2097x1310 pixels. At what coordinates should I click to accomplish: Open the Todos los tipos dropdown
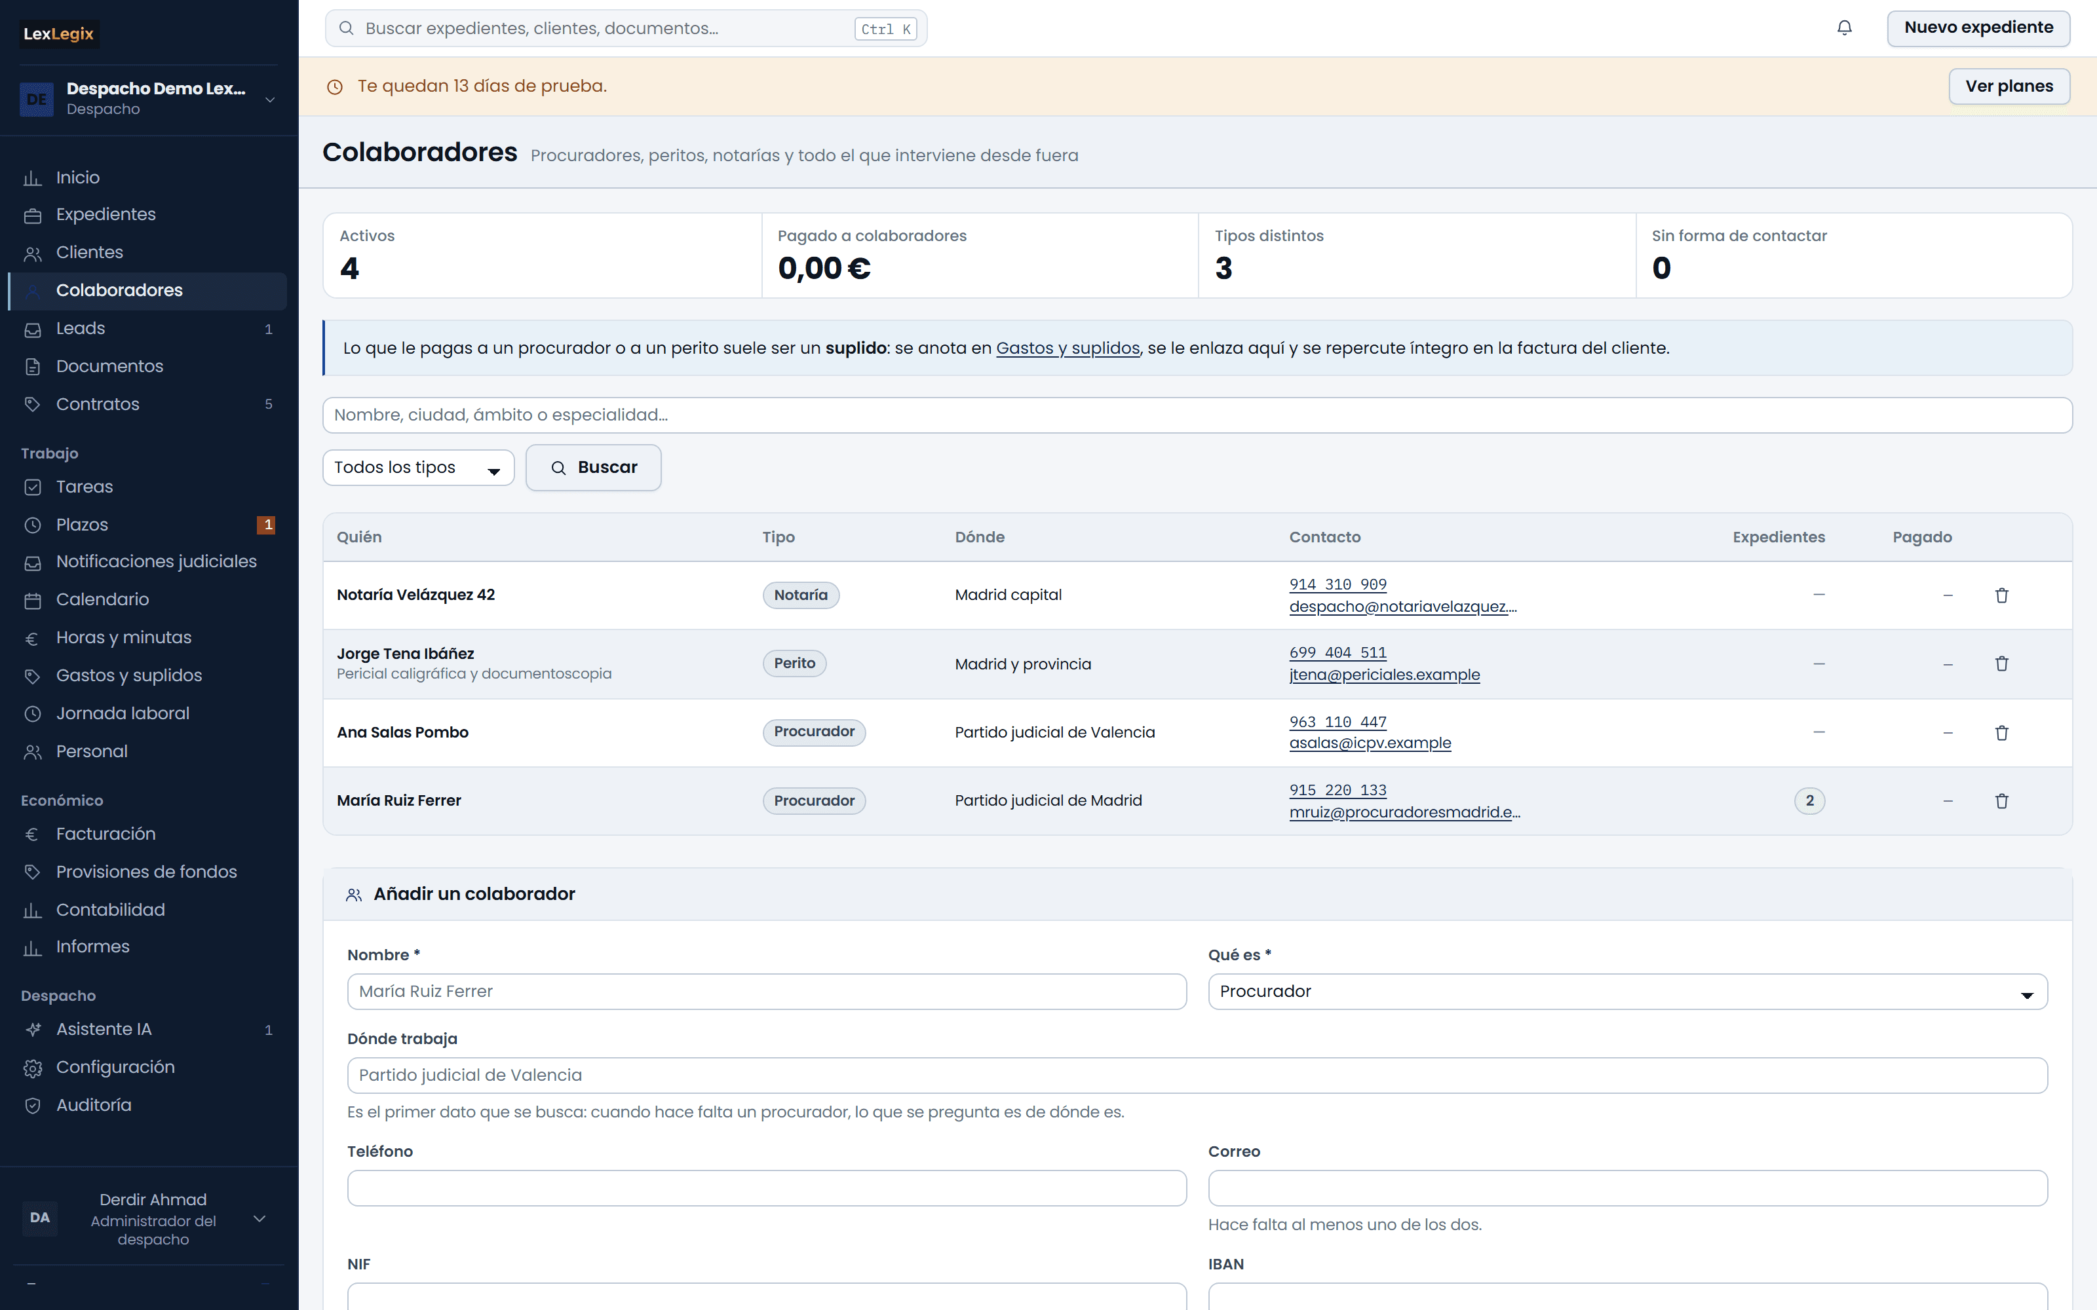point(419,468)
